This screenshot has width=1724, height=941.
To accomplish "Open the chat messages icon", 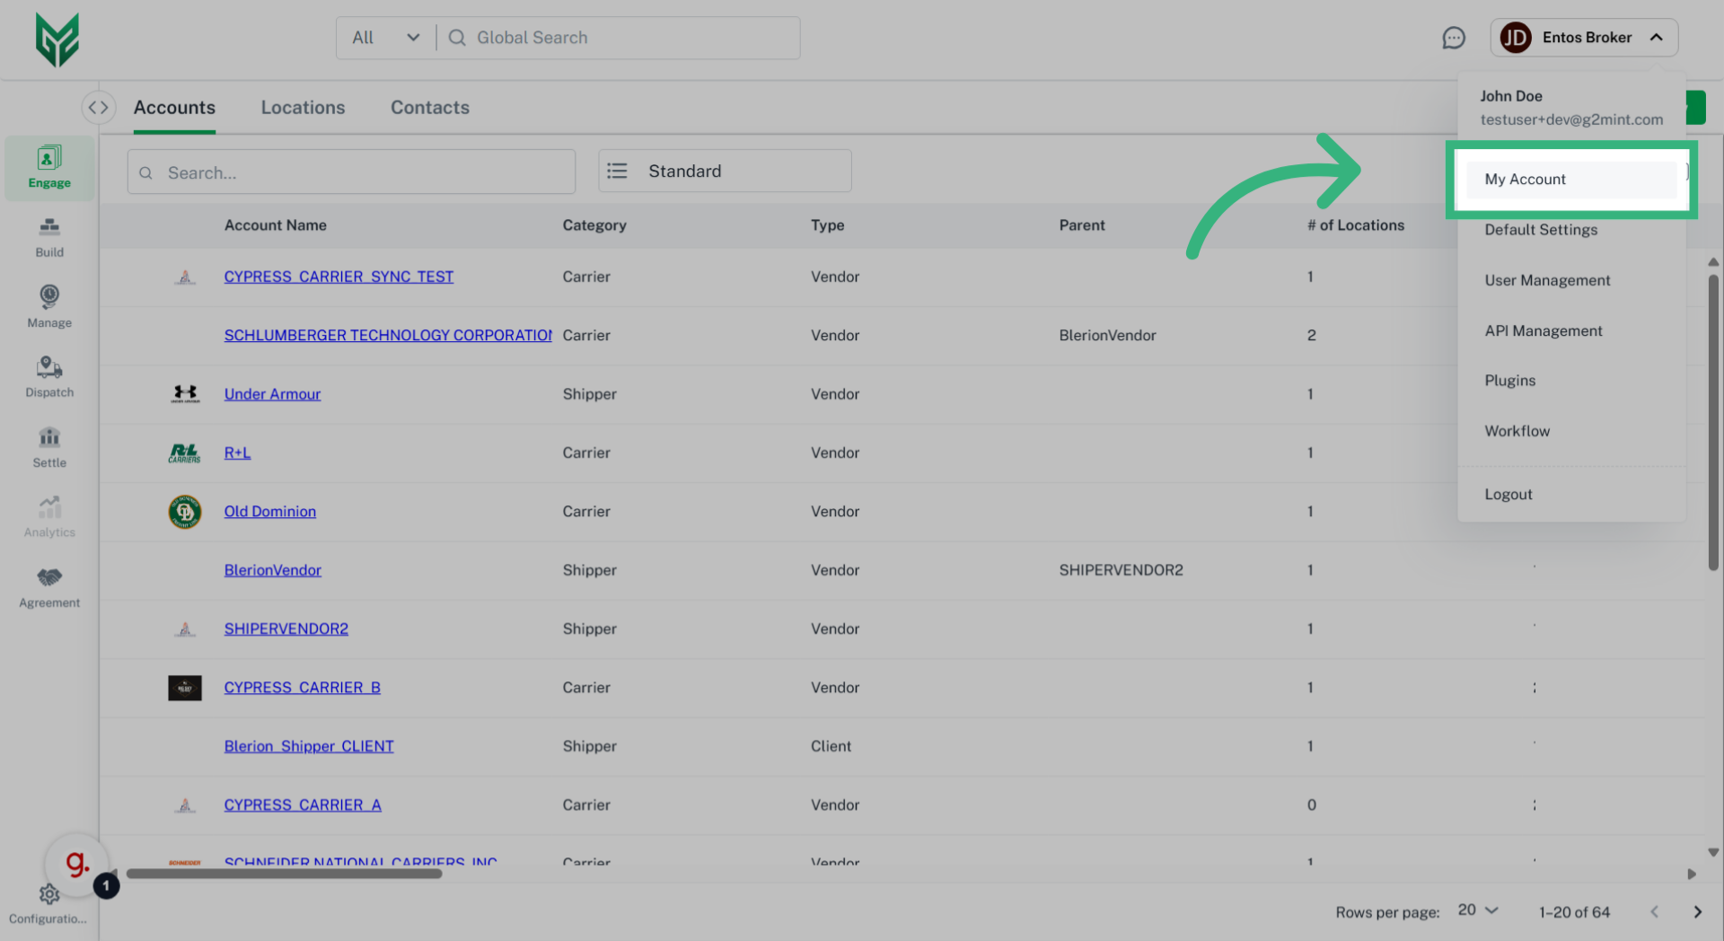I will pyautogui.click(x=1453, y=38).
